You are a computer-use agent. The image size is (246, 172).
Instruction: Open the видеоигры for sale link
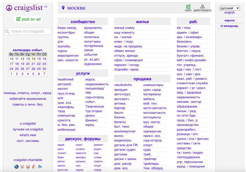(123, 140)
